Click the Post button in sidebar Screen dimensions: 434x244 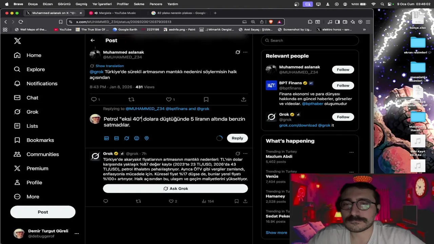coord(43,212)
